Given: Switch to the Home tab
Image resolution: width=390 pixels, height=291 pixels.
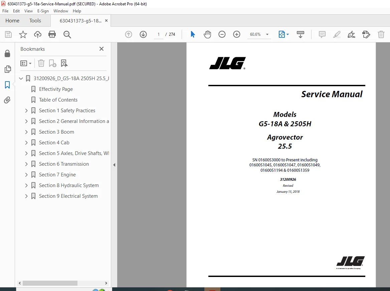Looking at the screenshot, I should 12,21.
